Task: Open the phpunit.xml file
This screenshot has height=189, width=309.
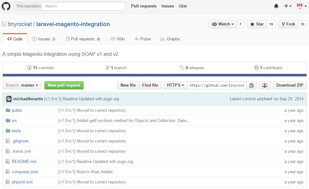Action: pos(22,182)
